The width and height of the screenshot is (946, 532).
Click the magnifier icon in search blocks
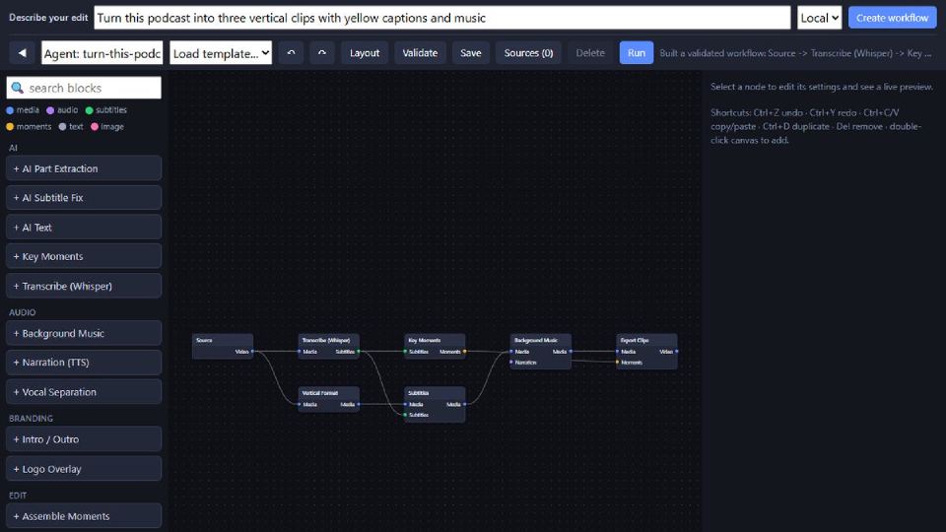18,88
